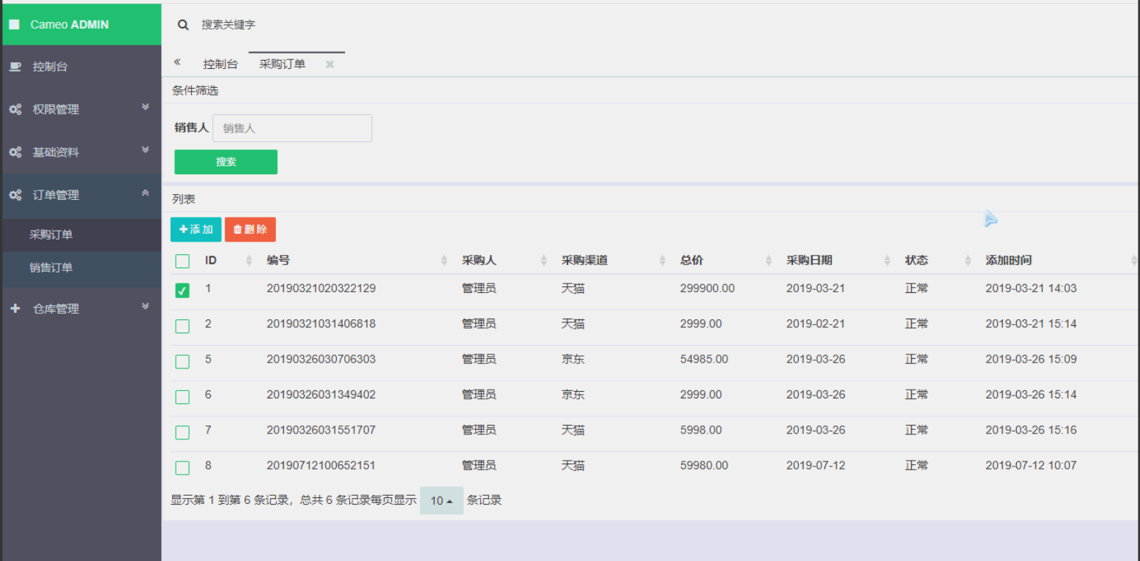Image resolution: width=1140 pixels, height=561 pixels.
Task: Click 京东 in the row with ID 5
Action: pos(573,360)
